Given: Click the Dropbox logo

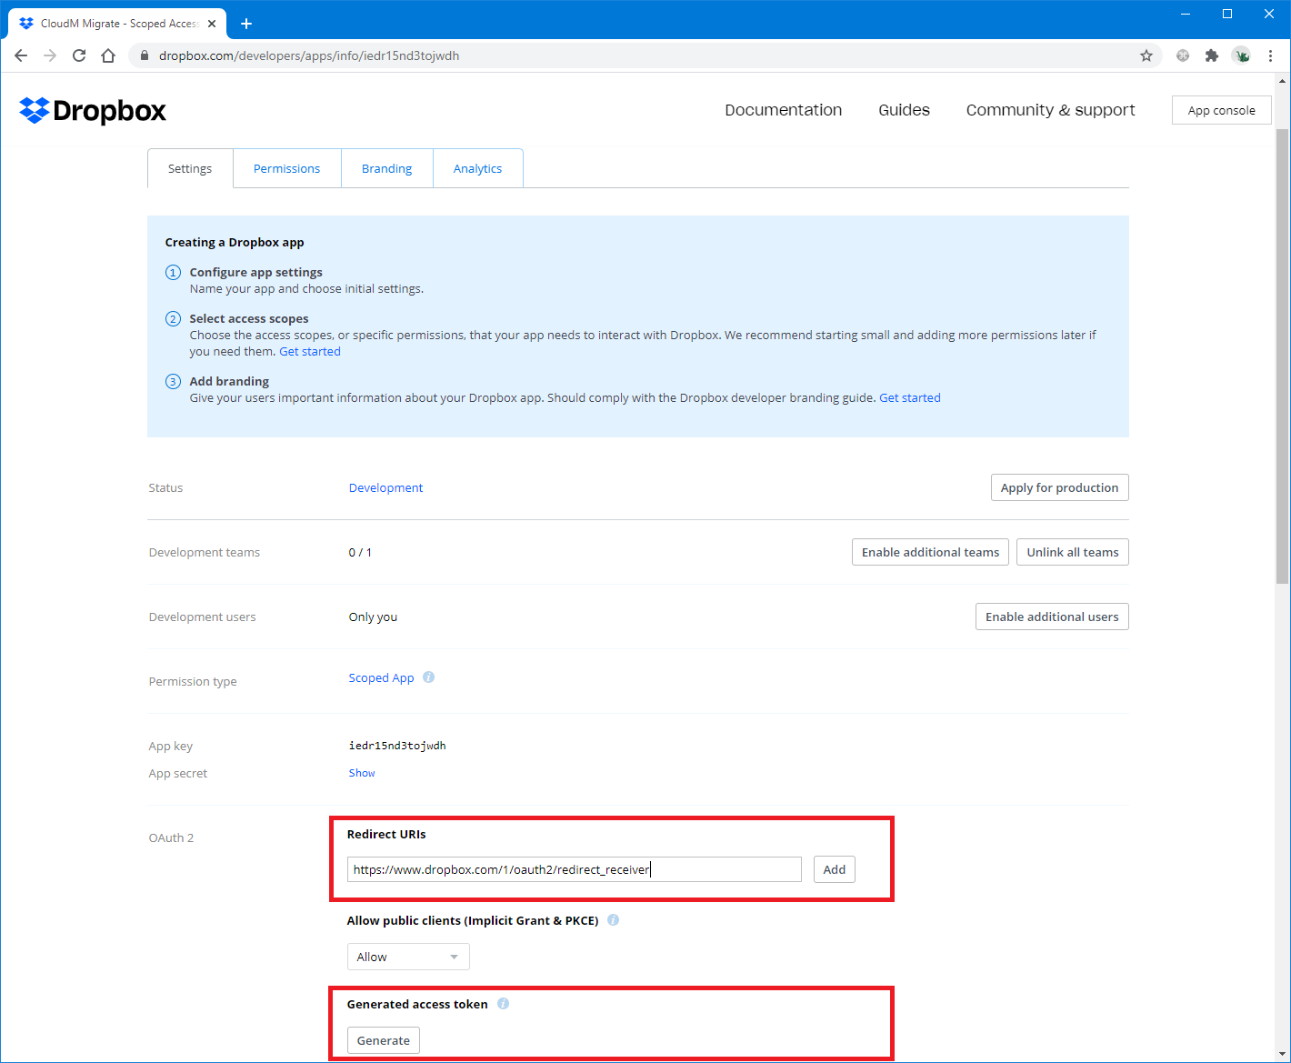Looking at the screenshot, I should coord(93,110).
